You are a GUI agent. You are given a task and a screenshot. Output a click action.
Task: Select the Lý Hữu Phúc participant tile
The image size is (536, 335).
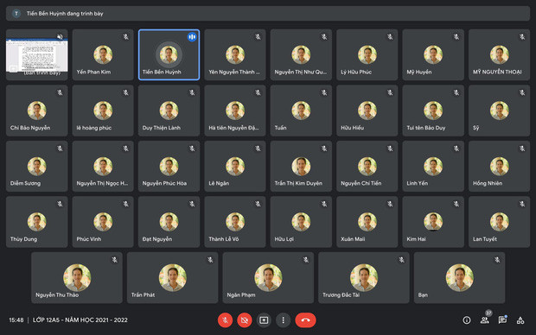[367, 54]
